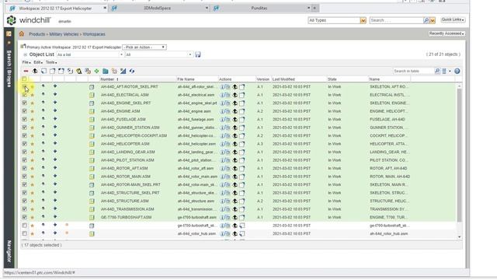Viewport: 497px width, 280px height.
Task: Click the orange icon atop the left sidebar
Action: click(x=9, y=33)
